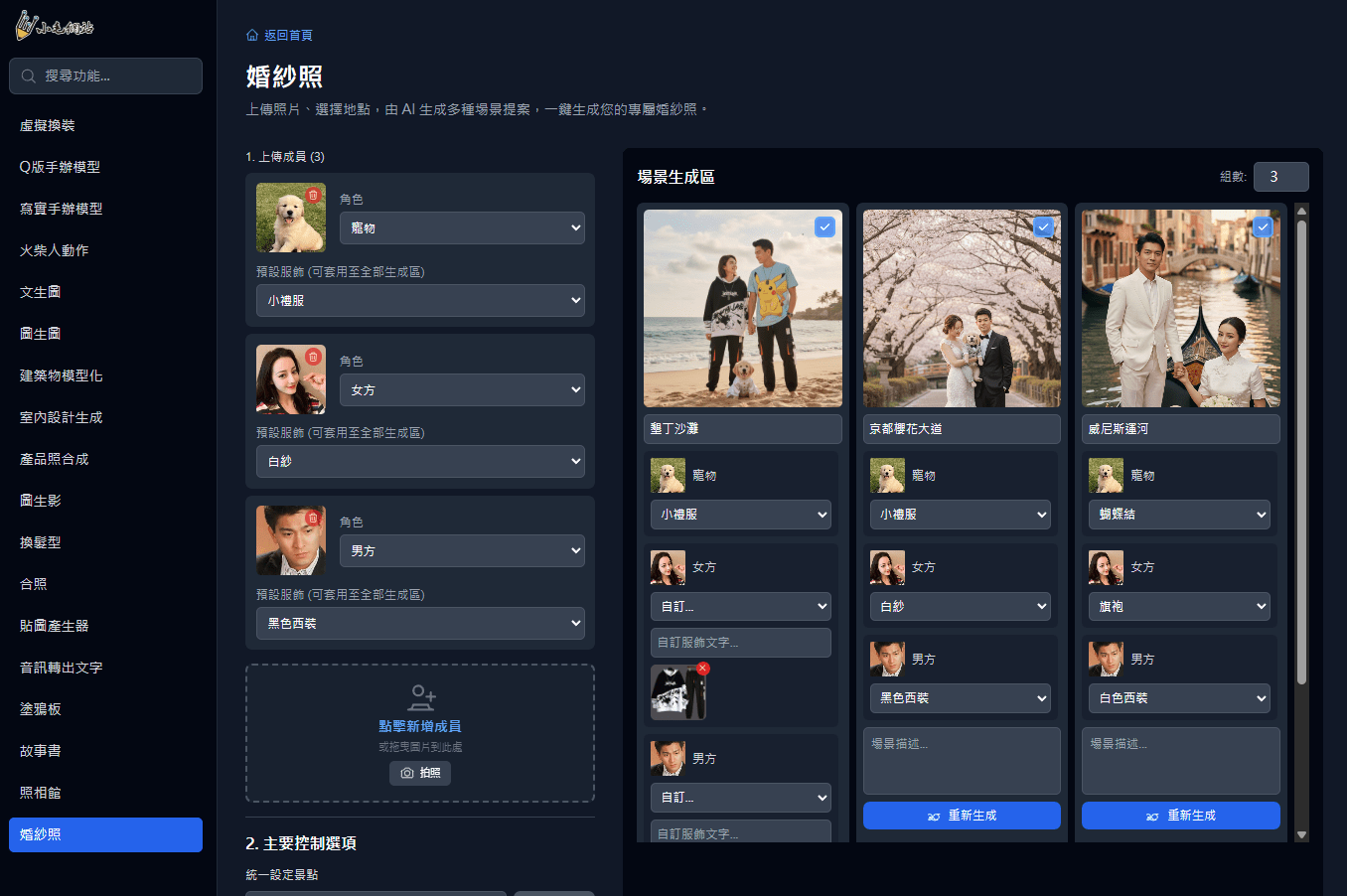Regenerate the 威尼斯運河 scene with 重新生成
The height and width of the screenshot is (896, 1347).
tap(1181, 816)
